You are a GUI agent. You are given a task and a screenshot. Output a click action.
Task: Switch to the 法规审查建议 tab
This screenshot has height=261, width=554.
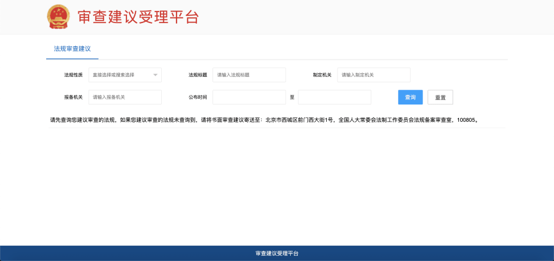(72, 49)
